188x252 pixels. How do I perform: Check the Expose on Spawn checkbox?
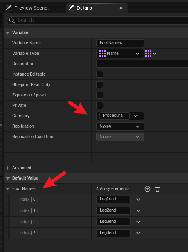pyautogui.click(x=100, y=95)
